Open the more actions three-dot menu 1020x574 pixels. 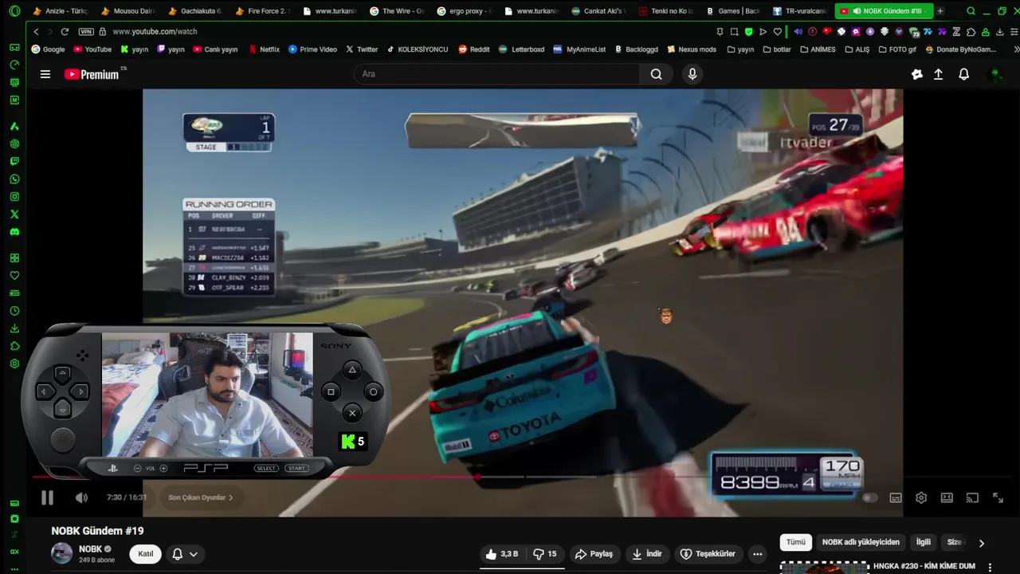(x=758, y=554)
